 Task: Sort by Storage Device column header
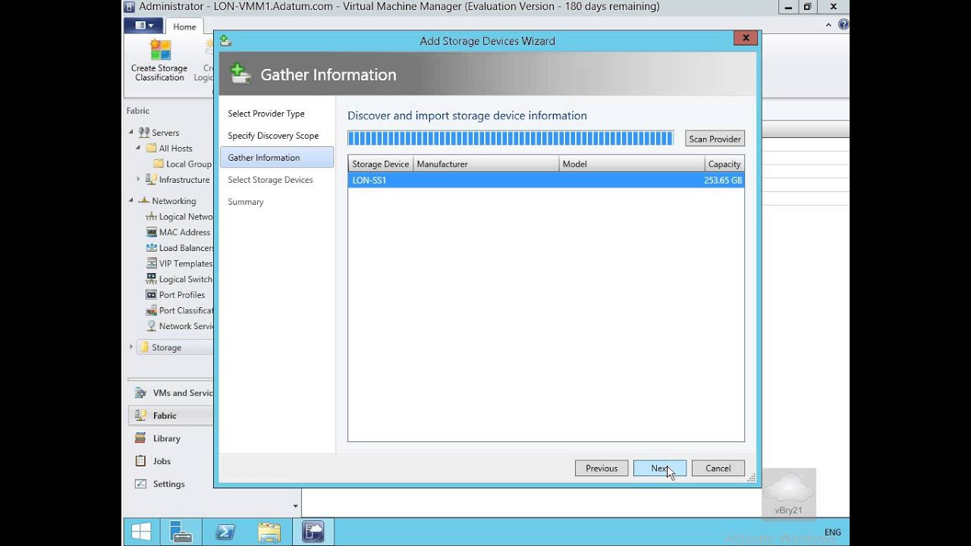coord(381,164)
